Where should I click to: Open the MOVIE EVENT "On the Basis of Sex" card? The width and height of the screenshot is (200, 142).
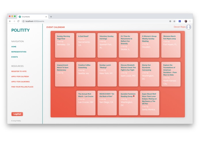(x=107, y=103)
